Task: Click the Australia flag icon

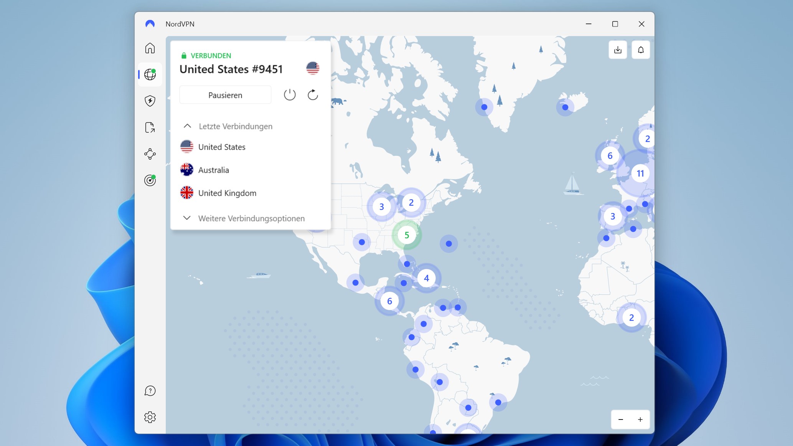Action: 187,170
